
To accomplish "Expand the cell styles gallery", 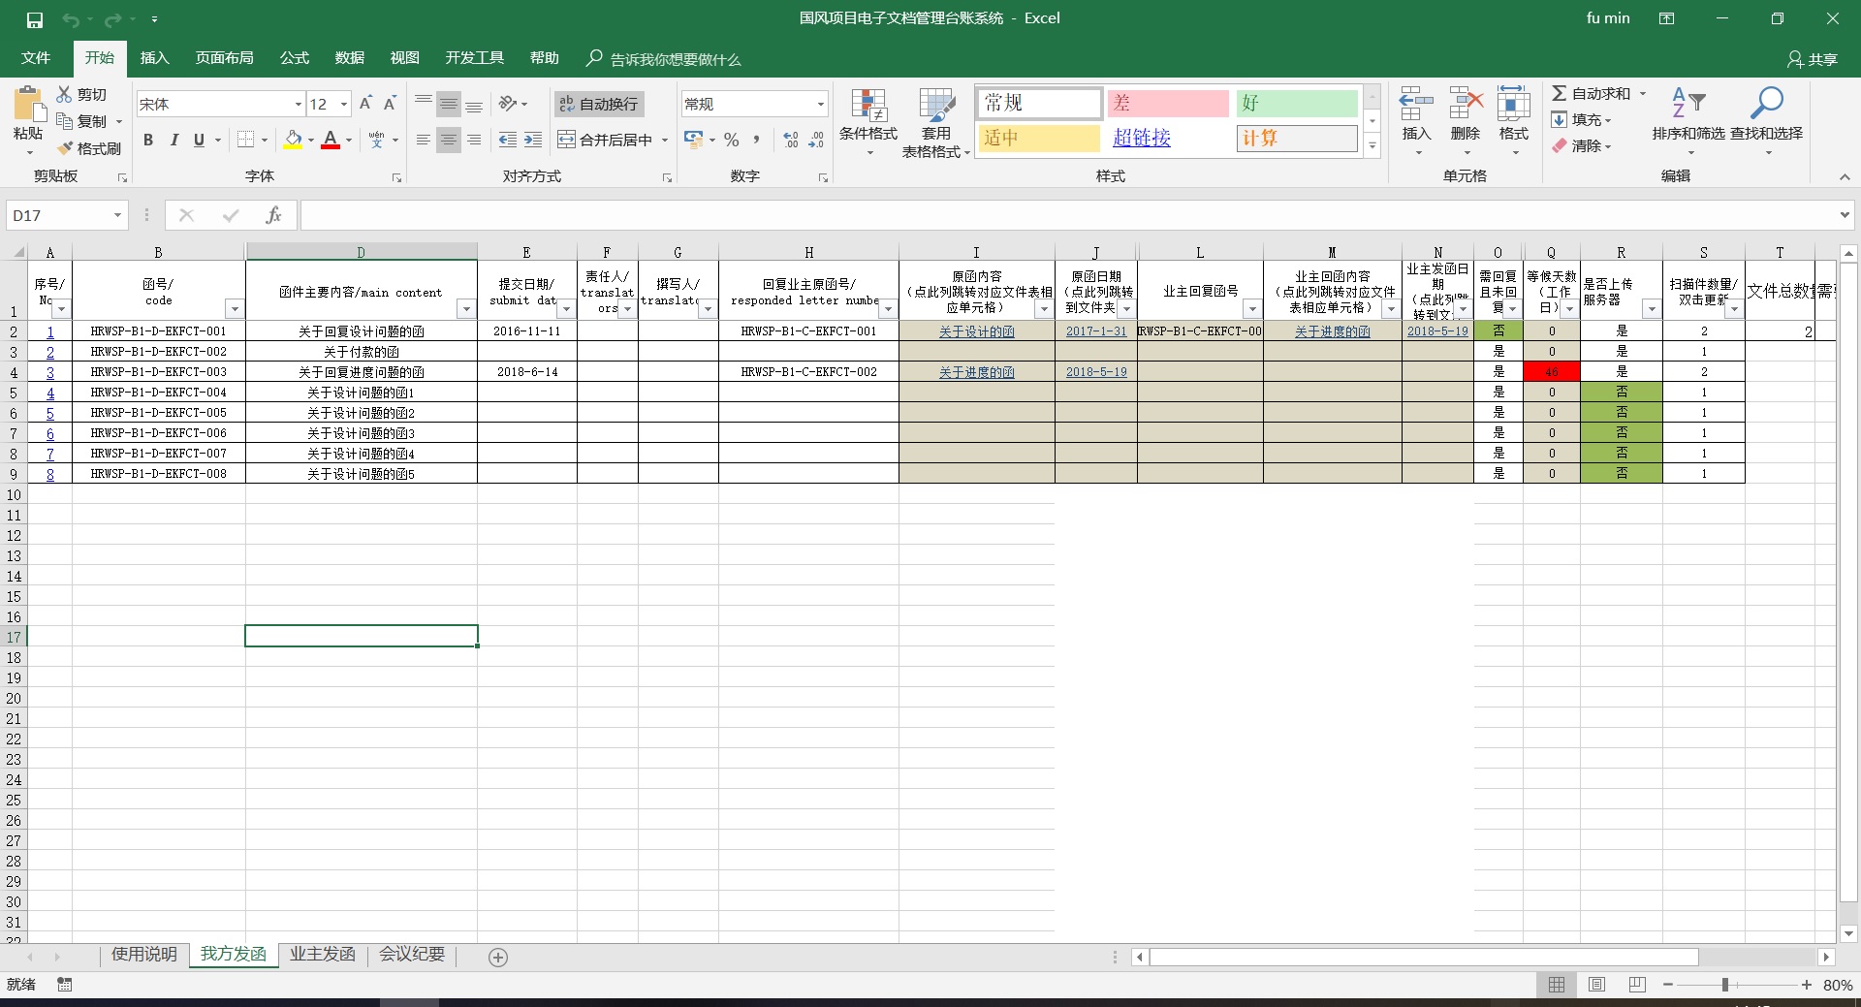I will coord(1372,146).
